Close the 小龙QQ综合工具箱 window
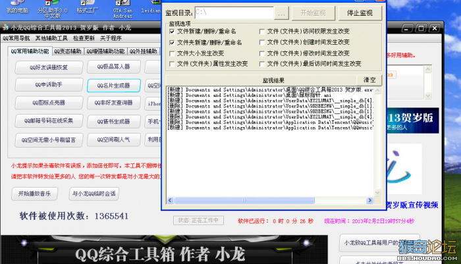 point(434,28)
